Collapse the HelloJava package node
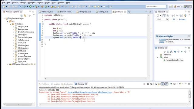 tap(10, 24)
